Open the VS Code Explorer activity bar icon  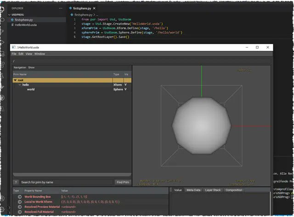click(2, 9)
